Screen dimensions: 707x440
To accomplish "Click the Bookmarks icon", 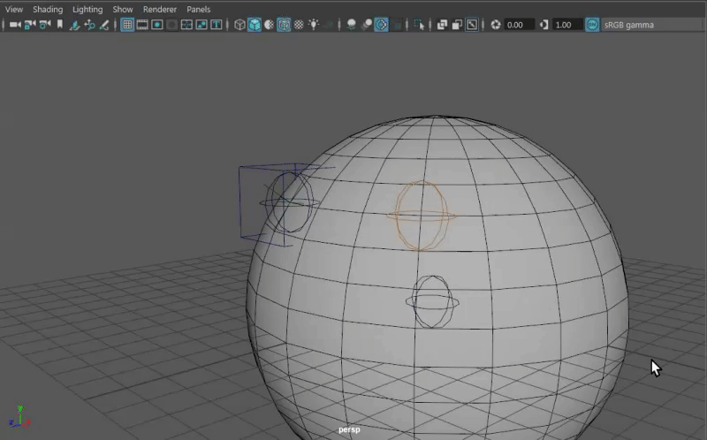I will point(59,25).
